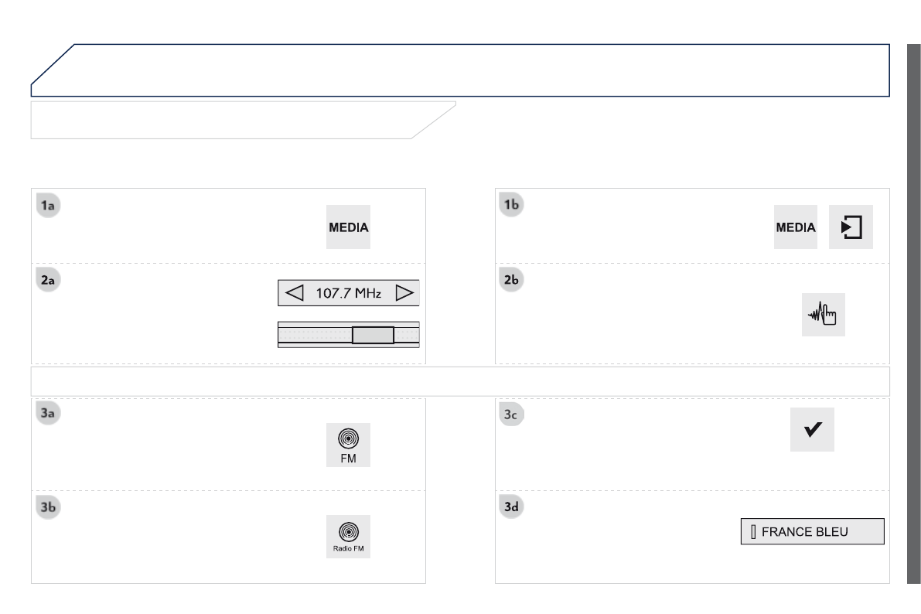
Task: Click the 3a step badge
Action: 49,414
